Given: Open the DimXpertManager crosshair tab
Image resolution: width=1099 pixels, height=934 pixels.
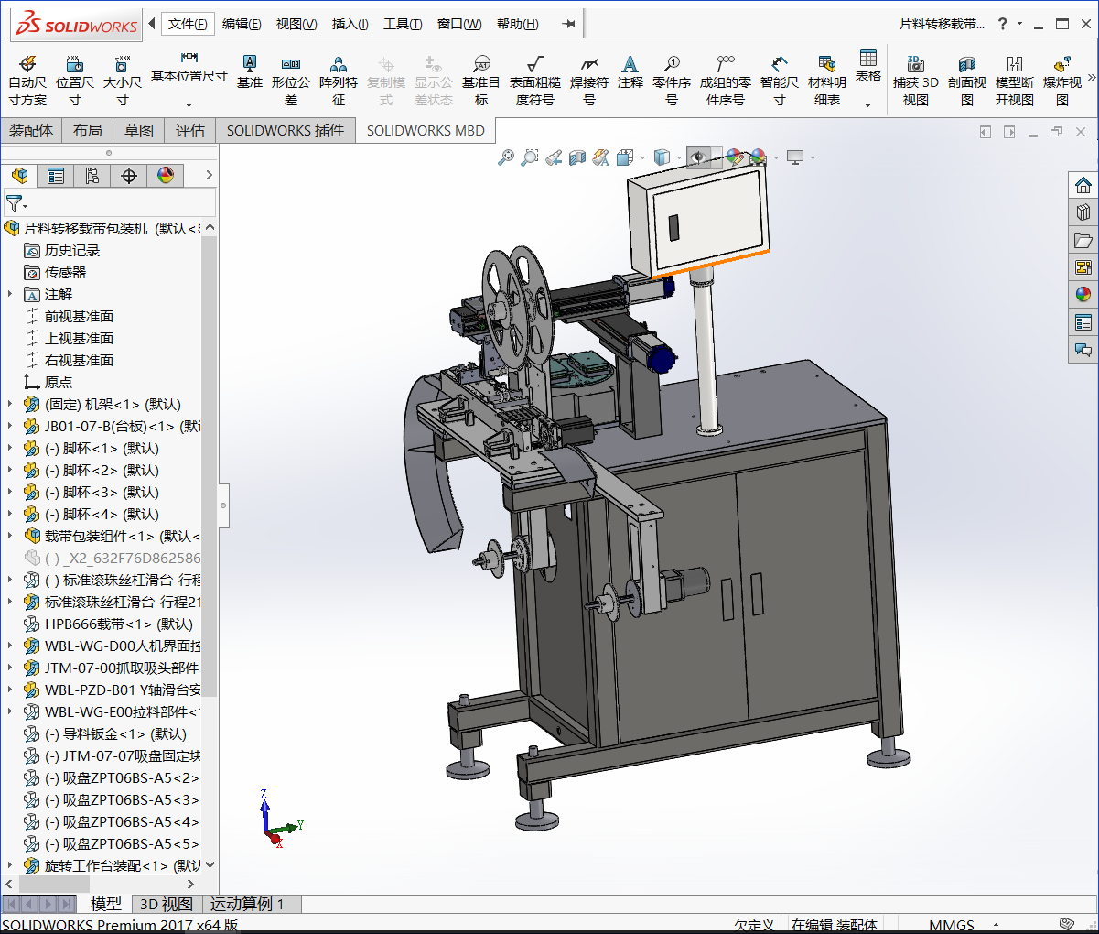Looking at the screenshot, I should click(129, 175).
